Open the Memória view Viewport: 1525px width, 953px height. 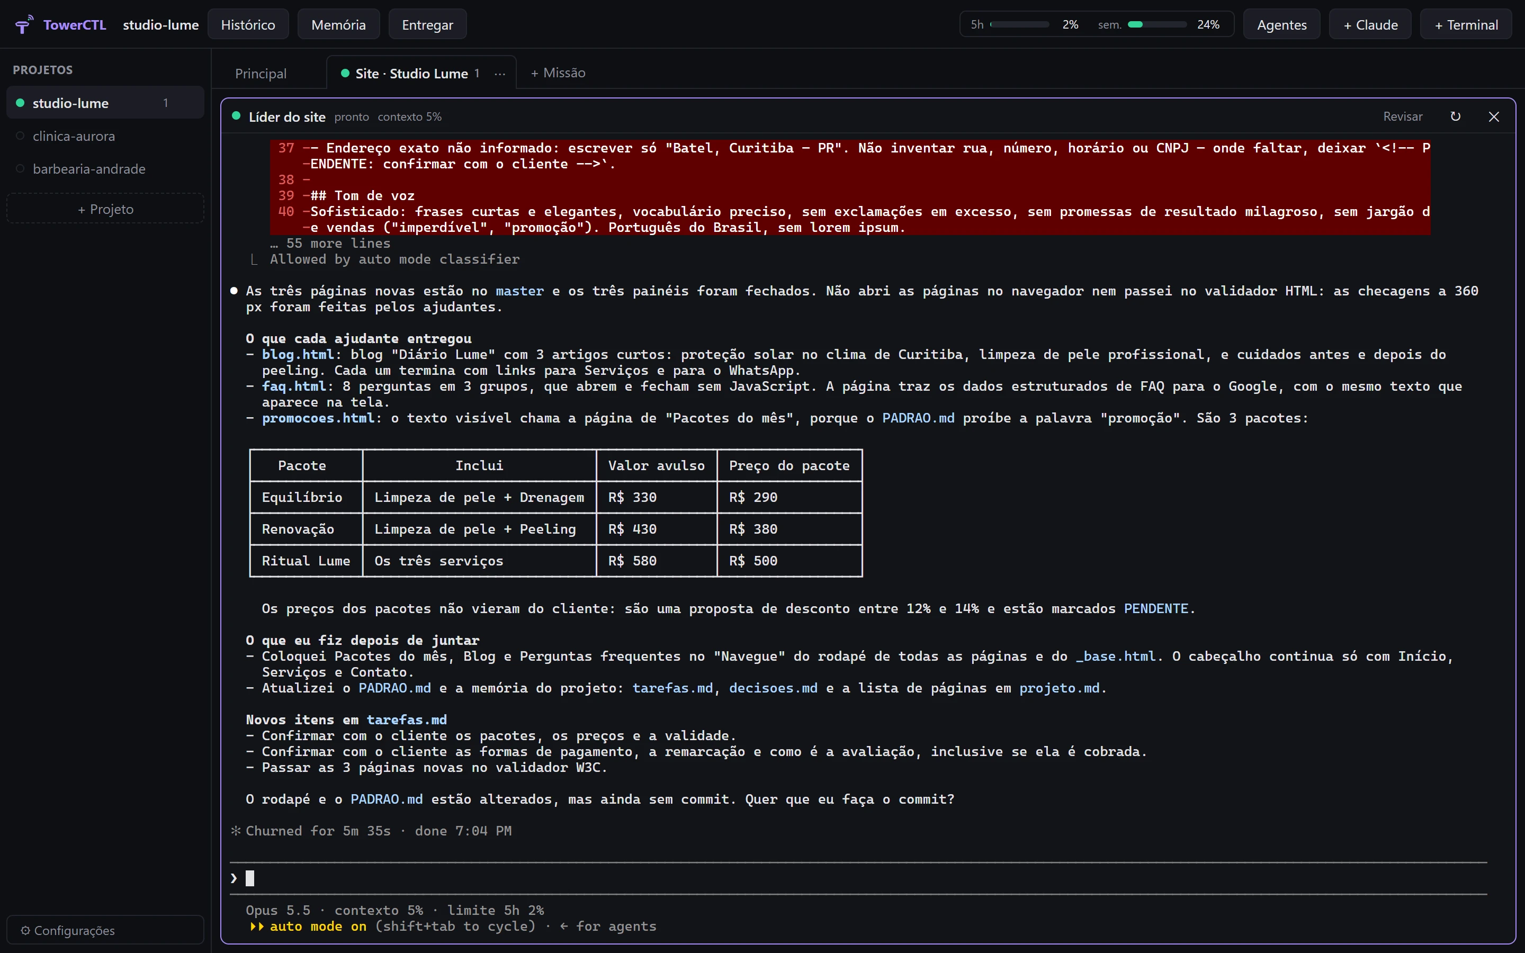click(338, 24)
